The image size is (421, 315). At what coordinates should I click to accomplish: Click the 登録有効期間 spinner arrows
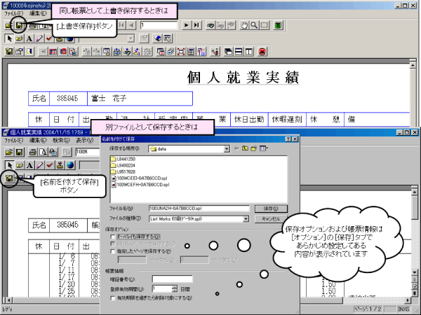click(x=175, y=289)
